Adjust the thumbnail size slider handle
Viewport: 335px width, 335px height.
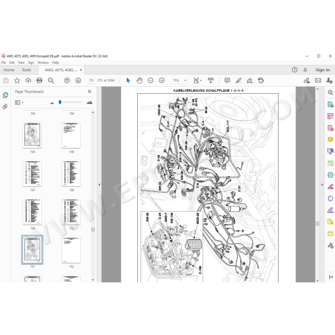(x=60, y=102)
